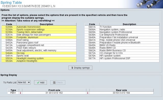Viewport: 163px width, 100px height.
Task: Click the Rear axle column header
Action: [x=121, y=90]
